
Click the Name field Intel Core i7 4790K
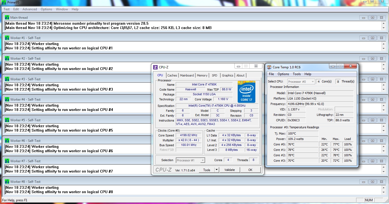point(204,84)
